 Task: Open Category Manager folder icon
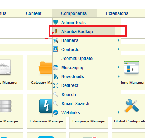point(46,68)
